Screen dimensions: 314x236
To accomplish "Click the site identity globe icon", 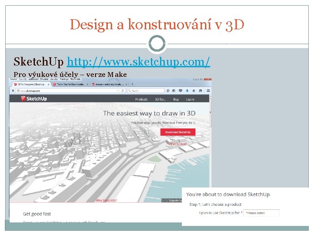I will coord(18,91).
